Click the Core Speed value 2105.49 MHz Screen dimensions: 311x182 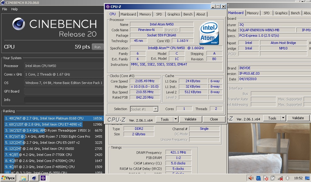[x=145, y=81]
